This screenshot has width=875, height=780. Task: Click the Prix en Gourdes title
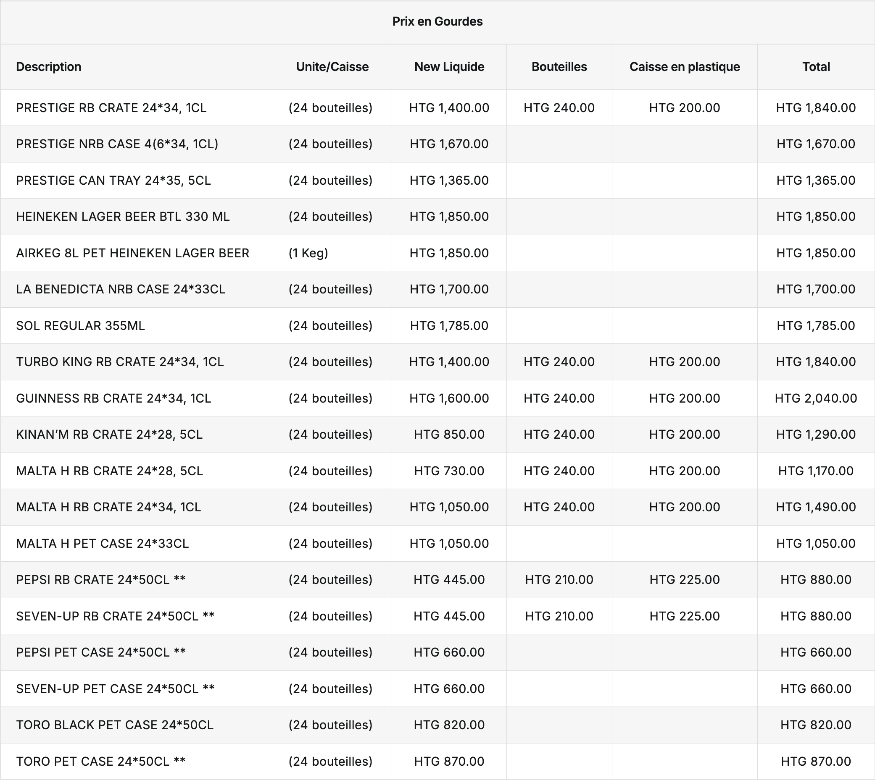(x=437, y=21)
